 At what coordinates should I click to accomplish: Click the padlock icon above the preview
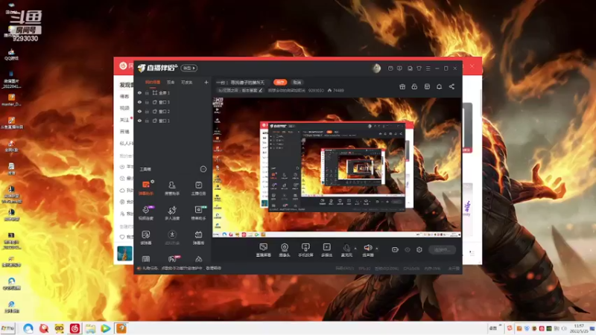pyautogui.click(x=414, y=86)
